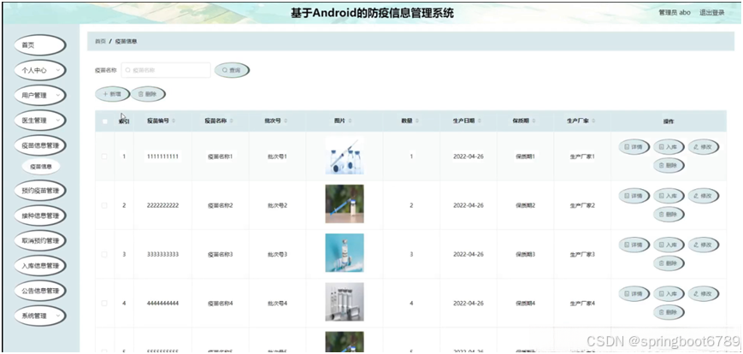
Task: Click 入库 for 疫苗名称1 row
Action: (x=669, y=147)
